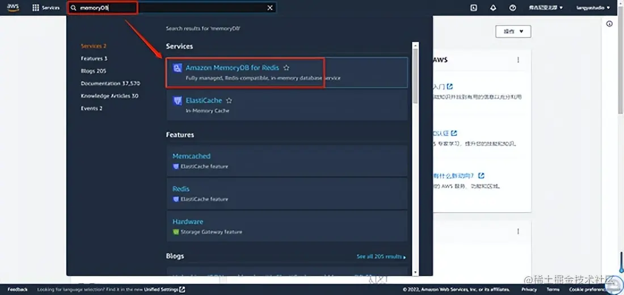Click the Feedback link in footer
The height and width of the screenshot is (295, 624).
point(18,289)
